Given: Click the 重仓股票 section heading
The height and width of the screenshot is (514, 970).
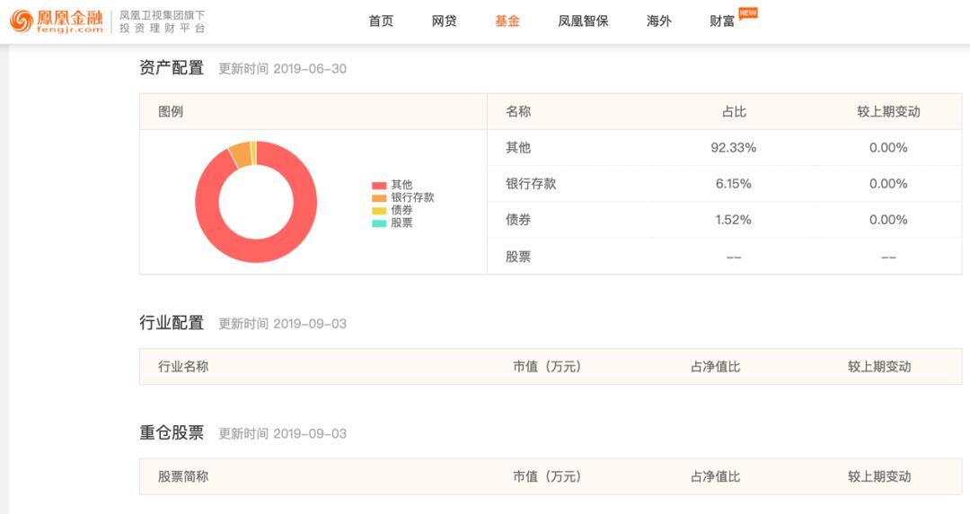Looking at the screenshot, I should [172, 433].
